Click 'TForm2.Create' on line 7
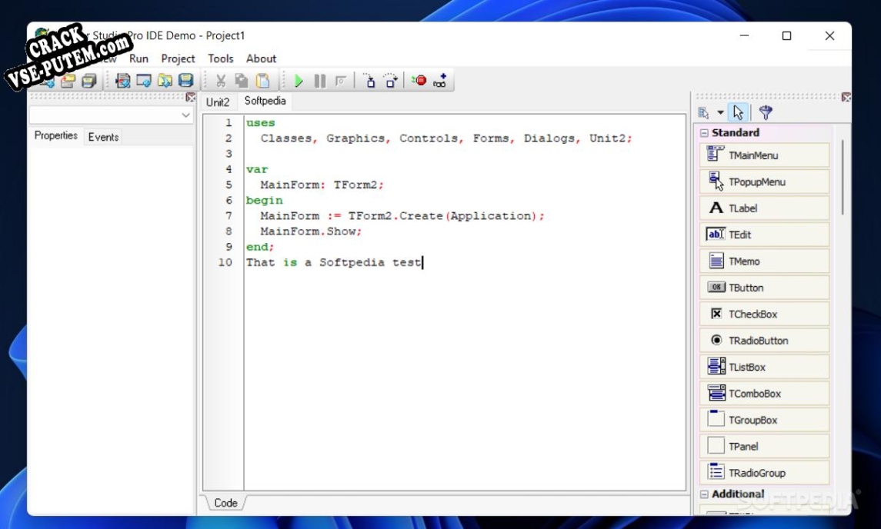 (x=395, y=215)
